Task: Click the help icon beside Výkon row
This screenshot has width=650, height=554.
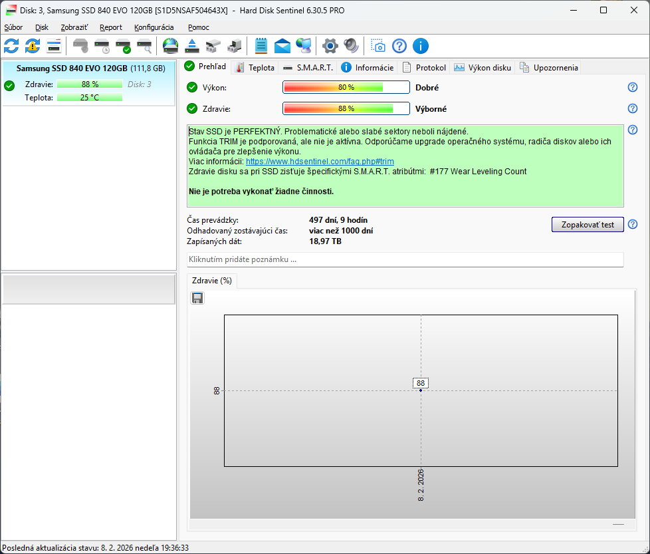Action: (x=633, y=87)
